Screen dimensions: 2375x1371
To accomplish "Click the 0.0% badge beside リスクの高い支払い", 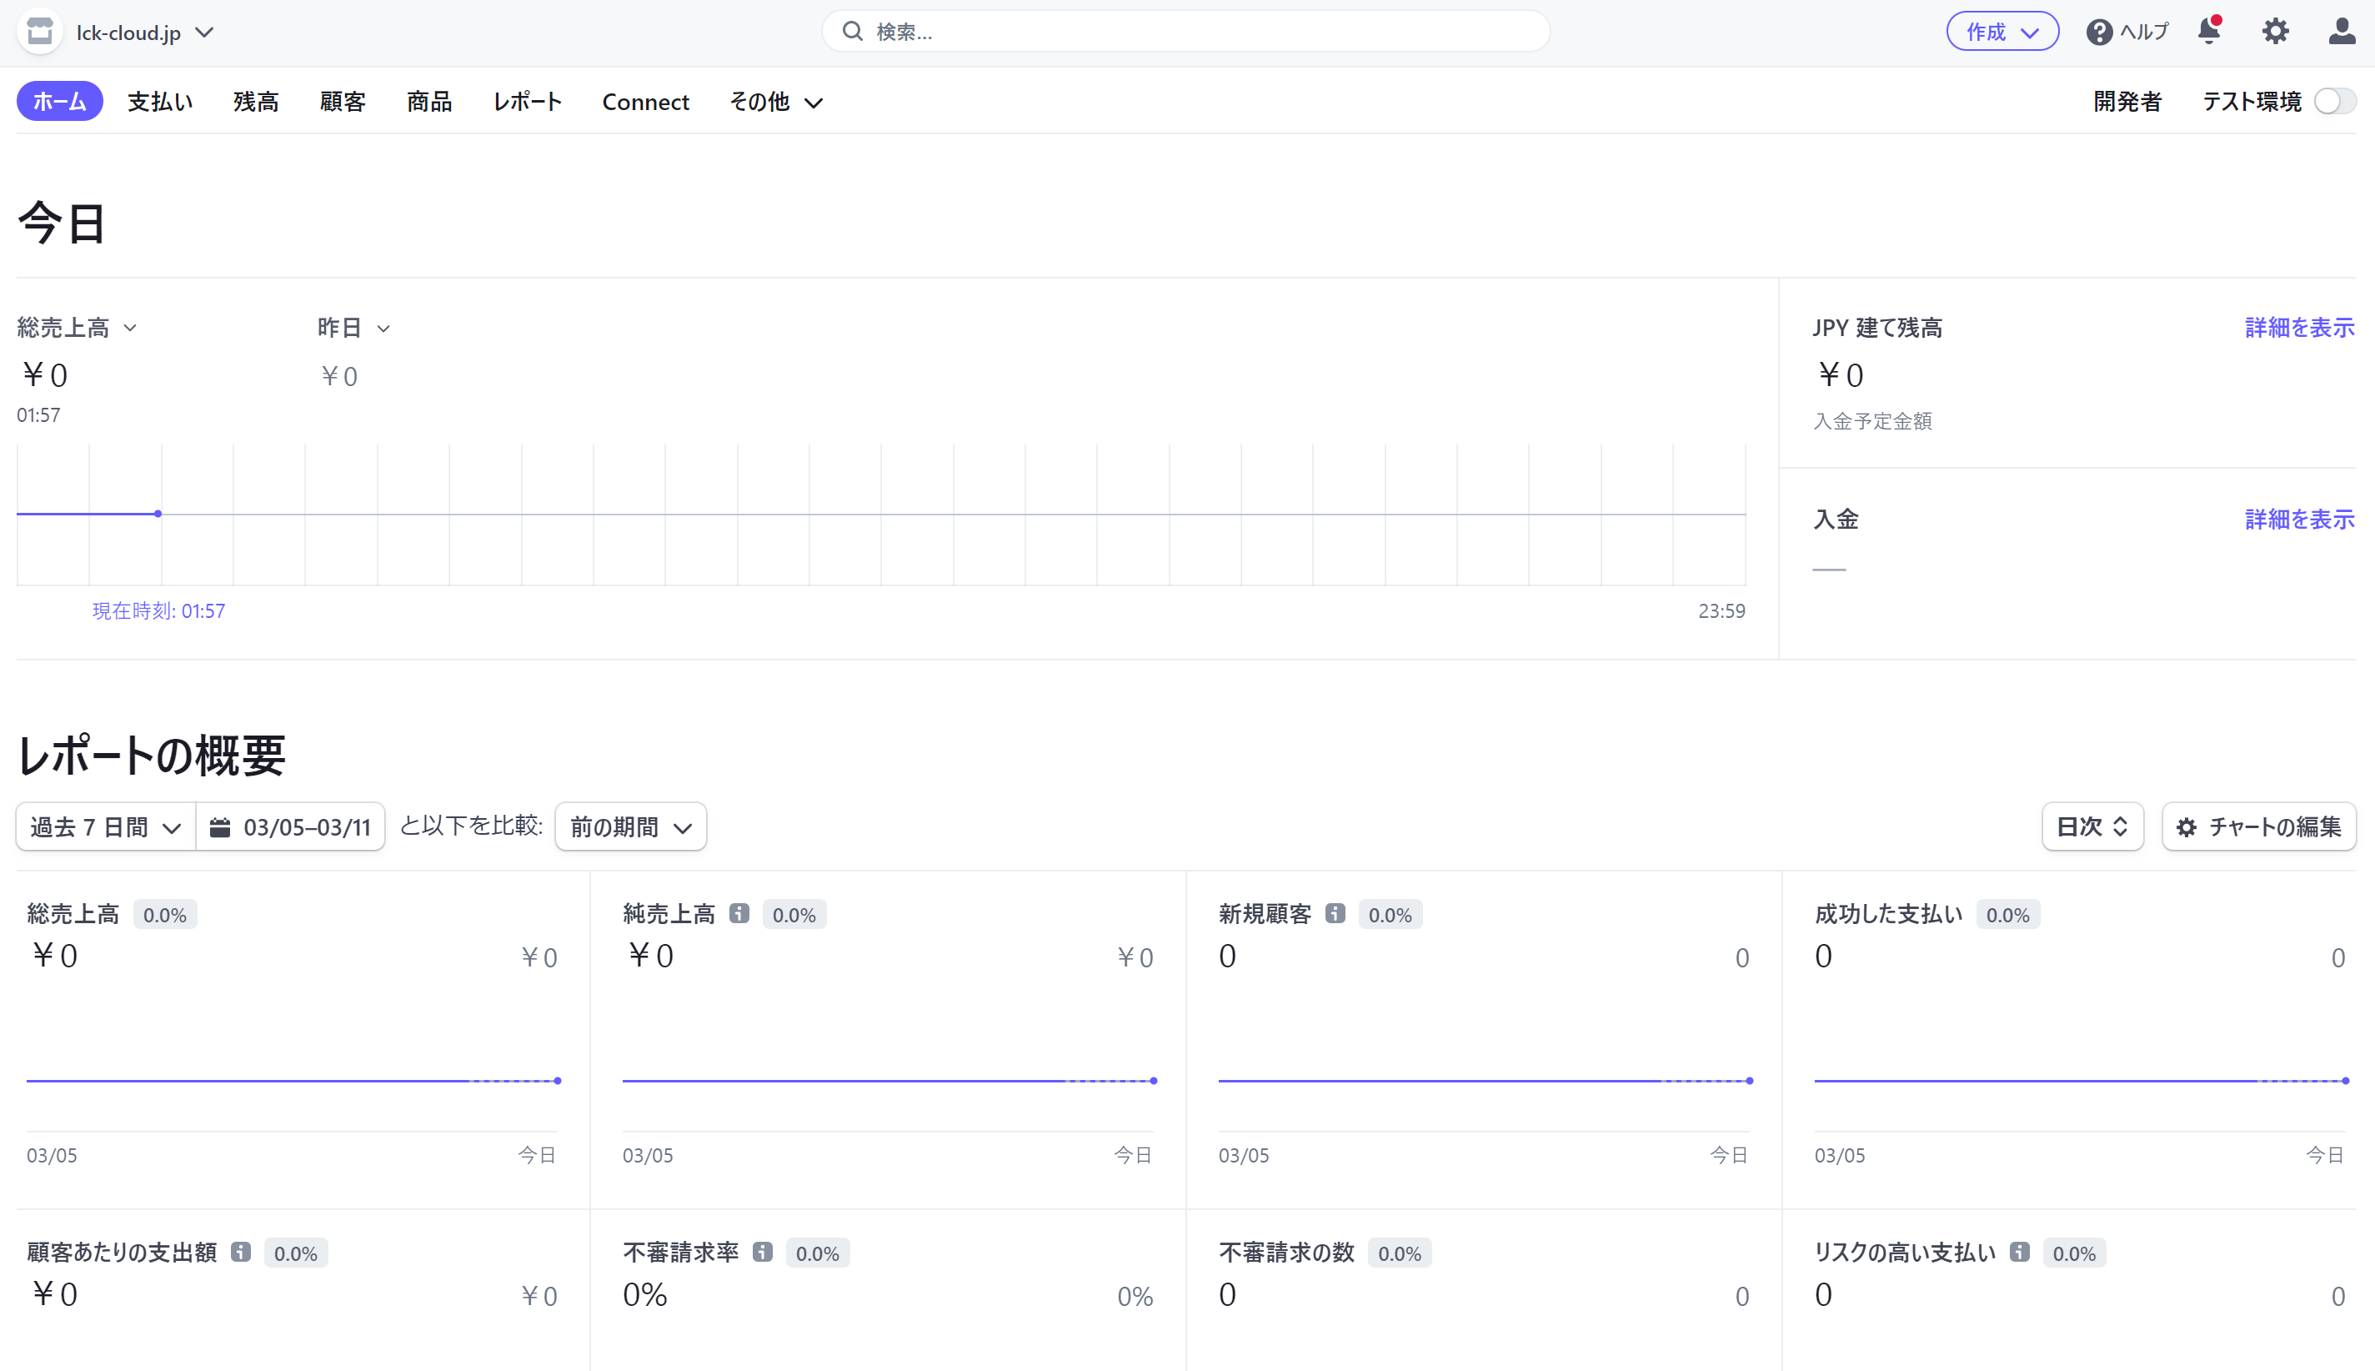I will pyautogui.click(x=2074, y=1253).
